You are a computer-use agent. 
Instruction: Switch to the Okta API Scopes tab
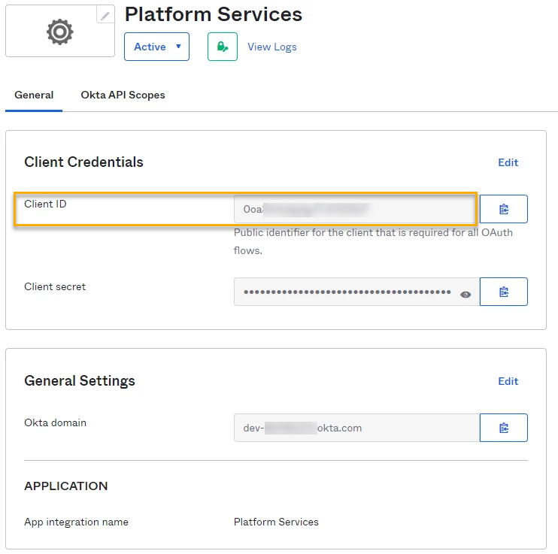(x=123, y=95)
